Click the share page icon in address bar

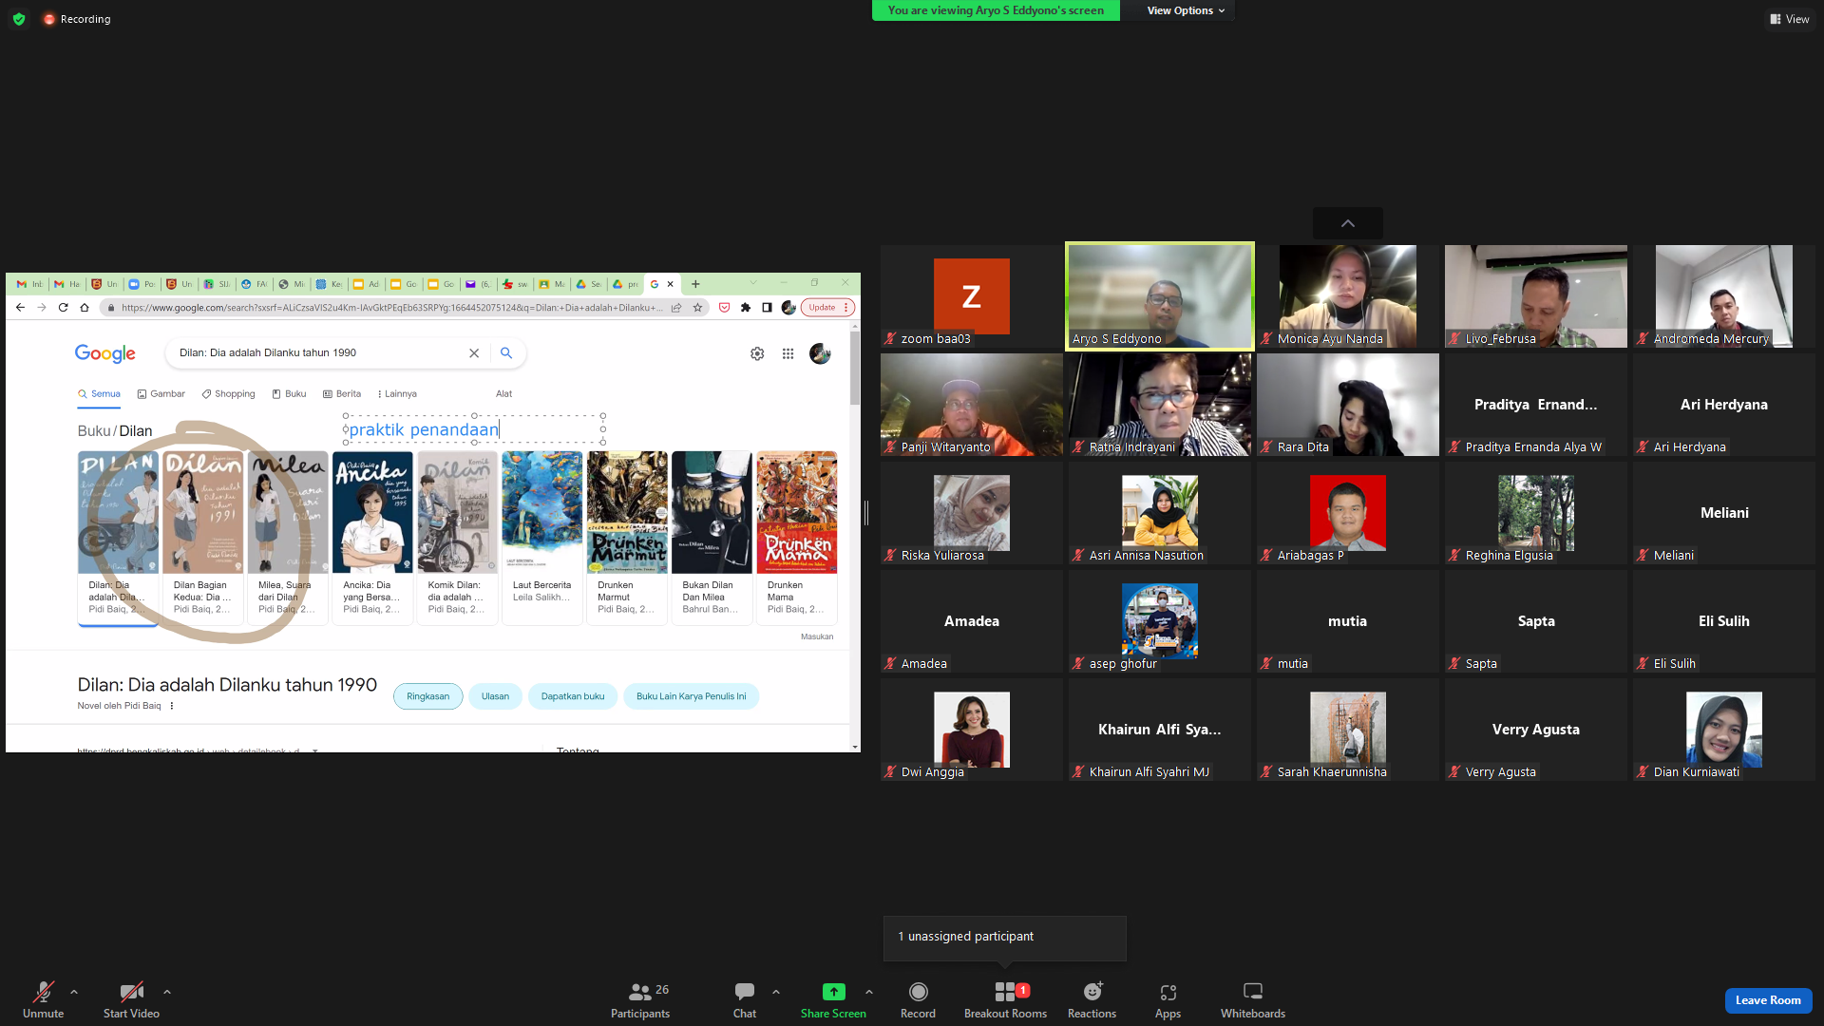click(x=676, y=307)
